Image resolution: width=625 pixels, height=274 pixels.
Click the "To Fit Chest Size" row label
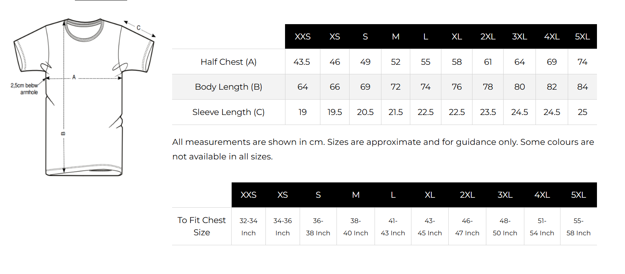click(201, 226)
